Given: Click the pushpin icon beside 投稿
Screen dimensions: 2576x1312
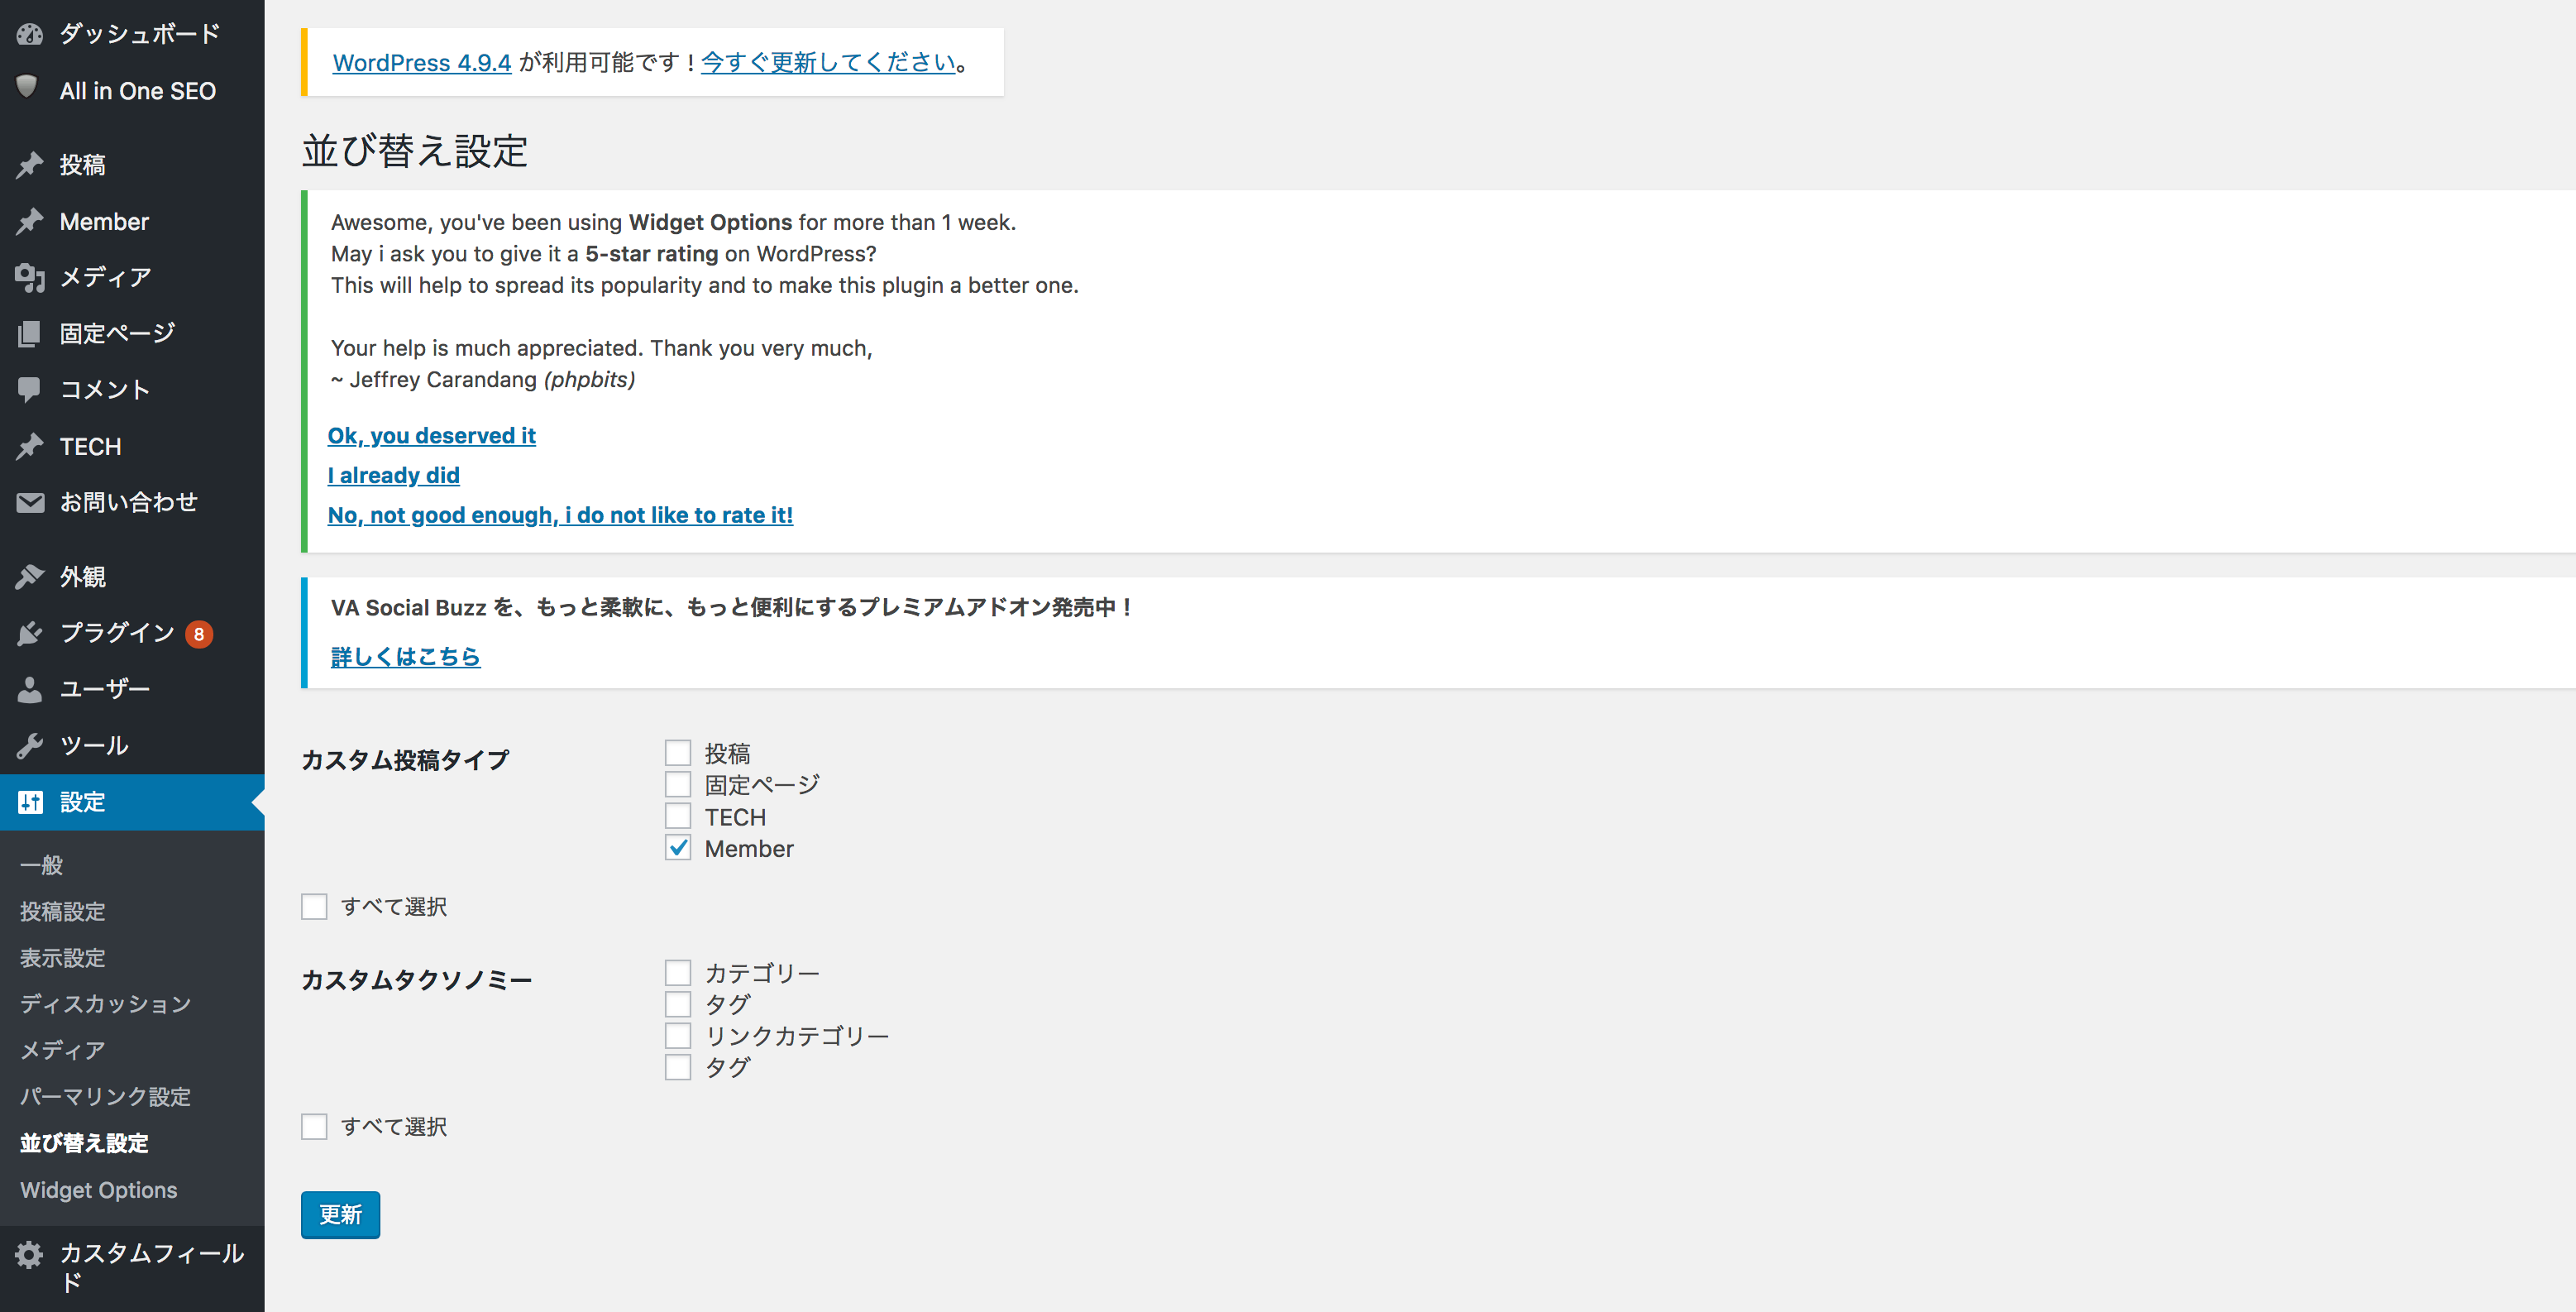Looking at the screenshot, I should coord(30,165).
